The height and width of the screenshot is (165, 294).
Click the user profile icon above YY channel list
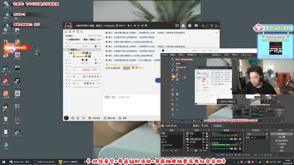[x=66, y=32]
